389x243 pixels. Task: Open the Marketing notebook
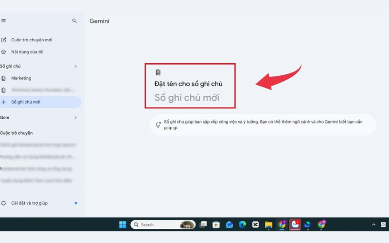tap(21, 78)
